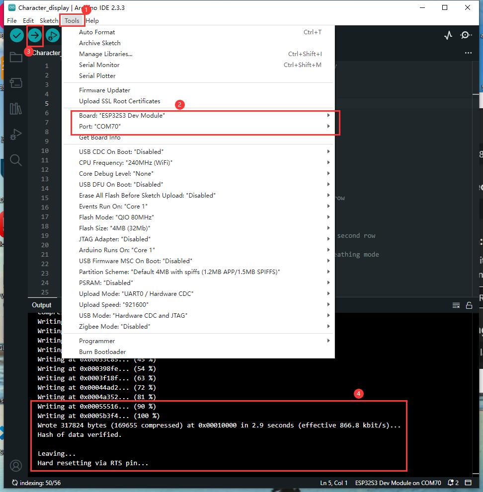The image size is (483, 492).
Task: Click "Ln 5, Col 1" cursor position
Action: [x=334, y=483]
